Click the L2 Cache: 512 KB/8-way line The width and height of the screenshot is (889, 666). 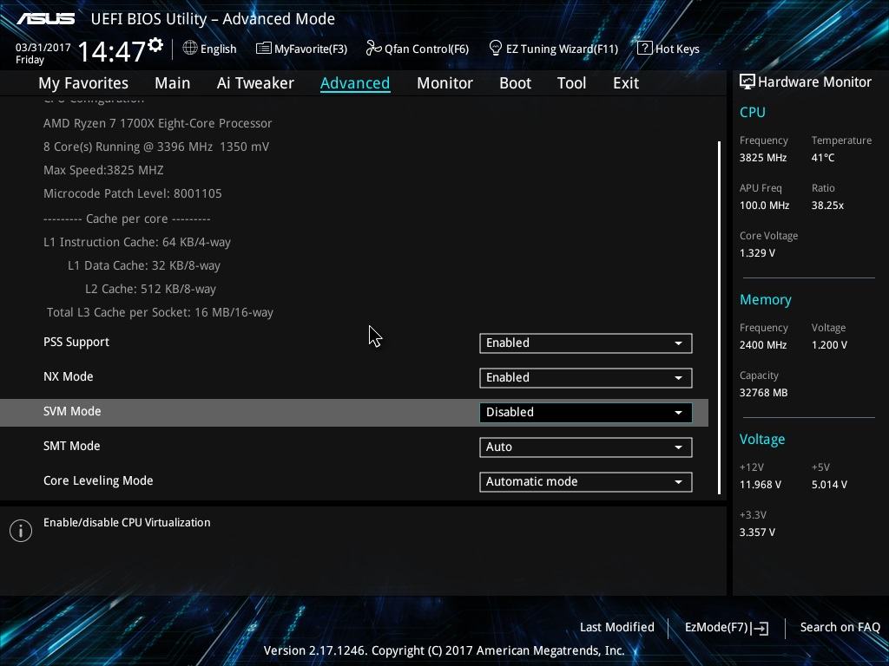pos(150,289)
